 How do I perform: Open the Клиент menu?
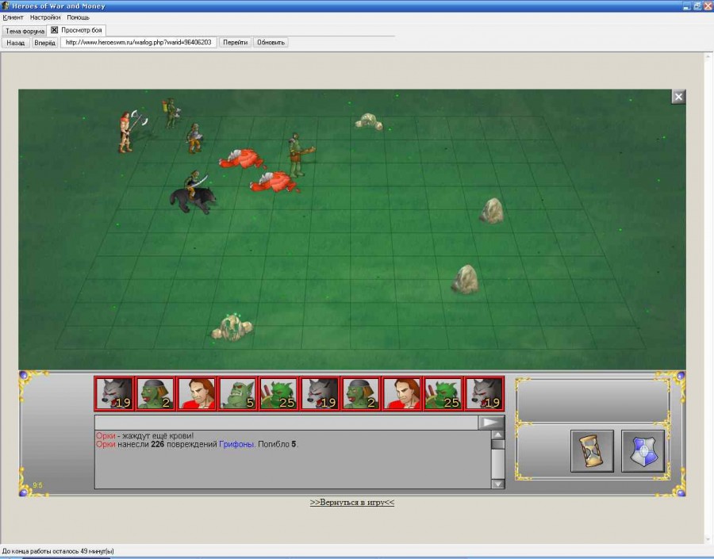click(13, 17)
